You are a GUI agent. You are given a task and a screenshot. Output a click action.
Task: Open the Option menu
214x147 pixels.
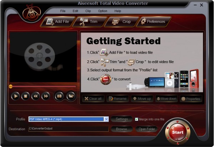(x=103, y=11)
